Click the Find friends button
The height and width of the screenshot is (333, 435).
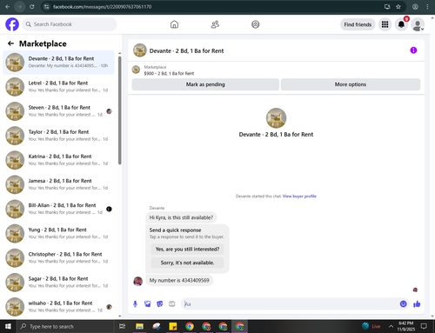358,24
